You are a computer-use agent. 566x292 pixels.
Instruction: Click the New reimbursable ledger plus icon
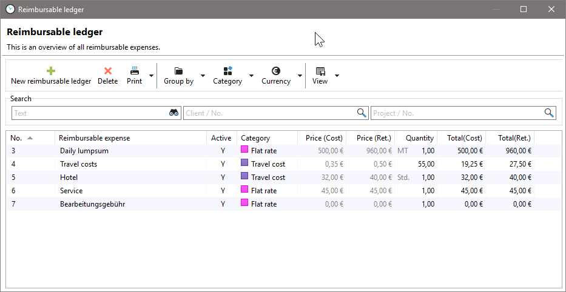point(51,71)
